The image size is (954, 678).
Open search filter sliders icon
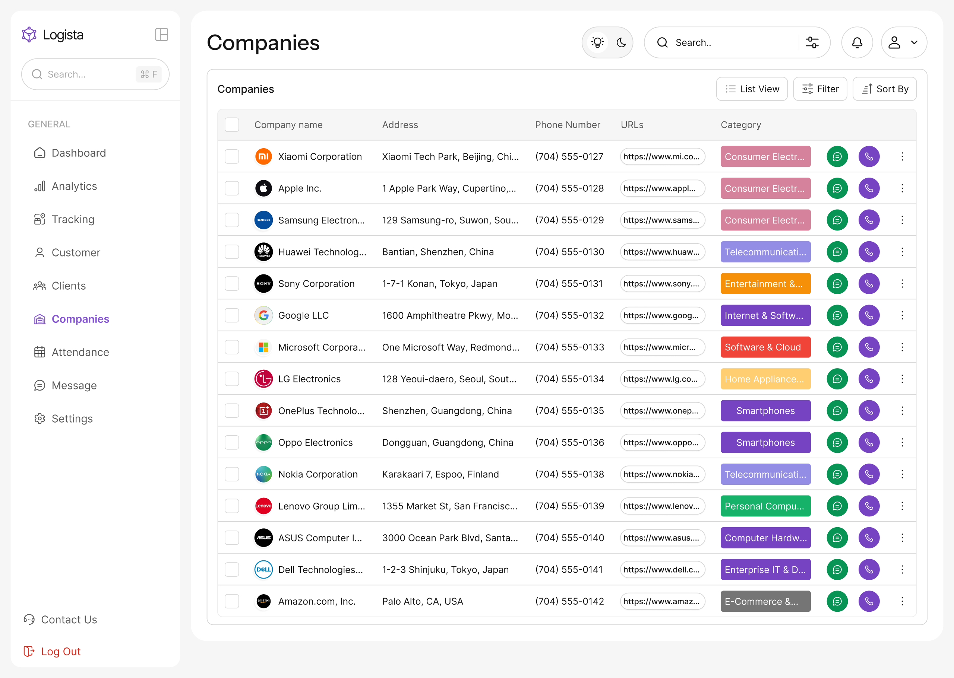812,42
